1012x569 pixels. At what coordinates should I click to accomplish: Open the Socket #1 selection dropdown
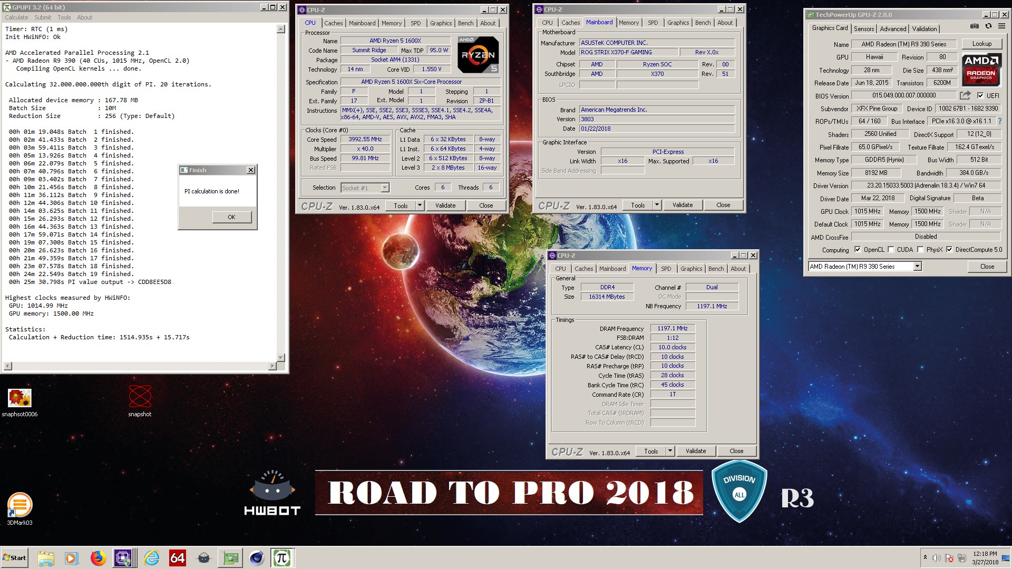click(365, 188)
